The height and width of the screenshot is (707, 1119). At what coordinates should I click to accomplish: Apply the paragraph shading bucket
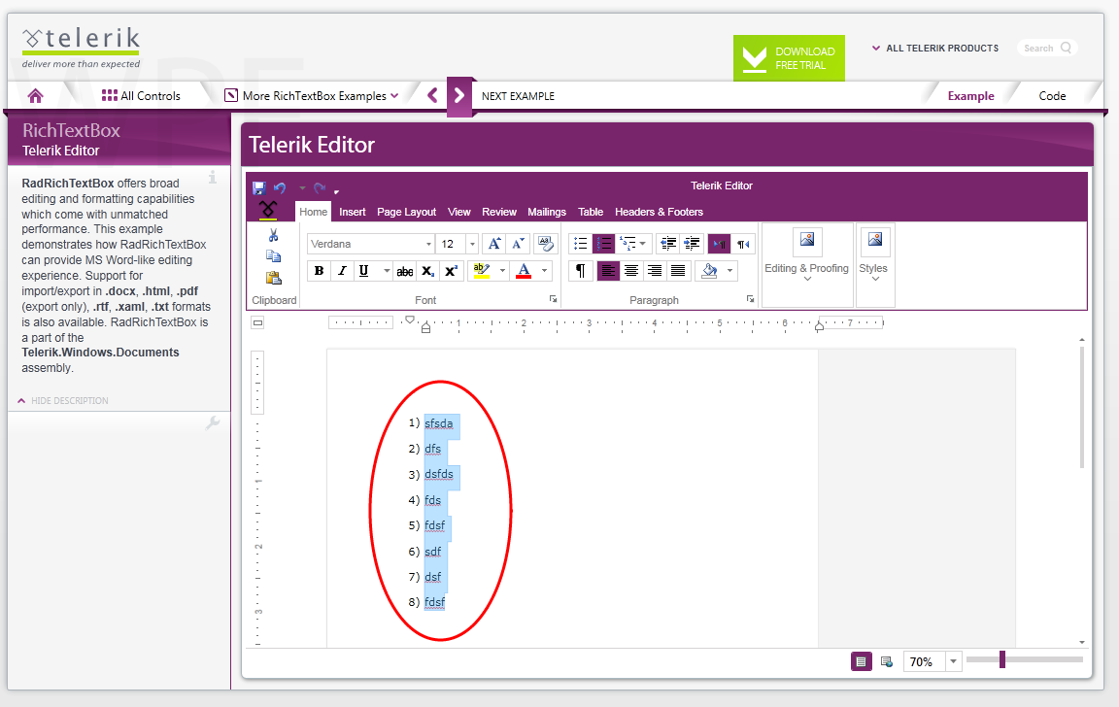[709, 271]
